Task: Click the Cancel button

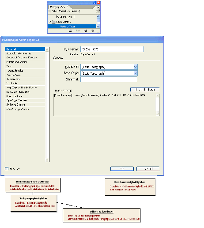Action: (148, 169)
